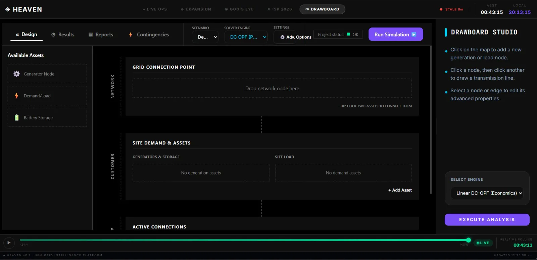Click the Contingencies lightning icon
537x260 pixels.
pyautogui.click(x=131, y=35)
